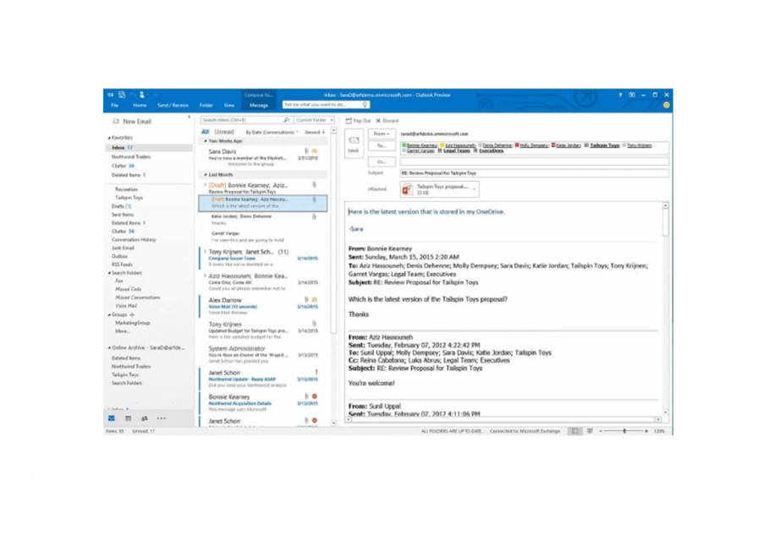Open People view in bottom navigation bar
Viewport: 758px width, 541px height.
pyautogui.click(x=145, y=418)
